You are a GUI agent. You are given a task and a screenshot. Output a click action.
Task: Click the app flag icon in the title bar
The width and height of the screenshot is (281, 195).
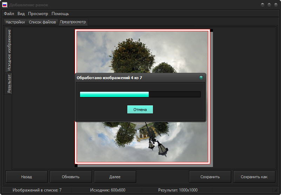click(5, 5)
